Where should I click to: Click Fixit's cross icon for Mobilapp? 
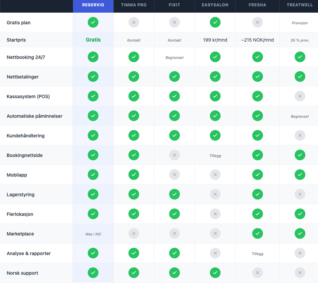(x=174, y=174)
